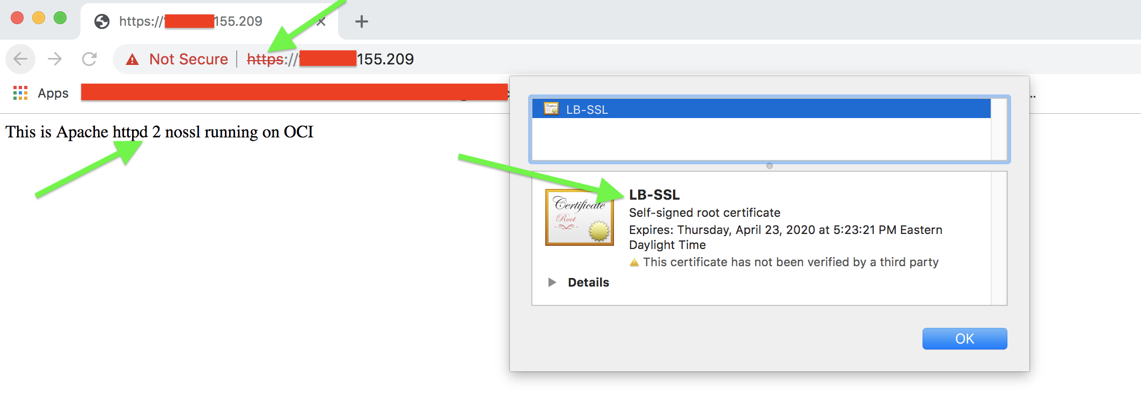Click the bold LB-SSL certificate title
This screenshot has width=1141, height=395.
pos(654,194)
